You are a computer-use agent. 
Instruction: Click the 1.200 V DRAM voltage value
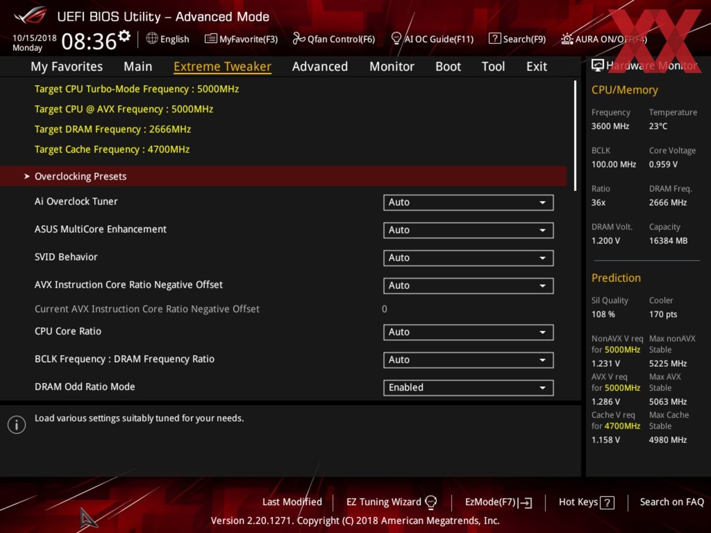point(605,240)
